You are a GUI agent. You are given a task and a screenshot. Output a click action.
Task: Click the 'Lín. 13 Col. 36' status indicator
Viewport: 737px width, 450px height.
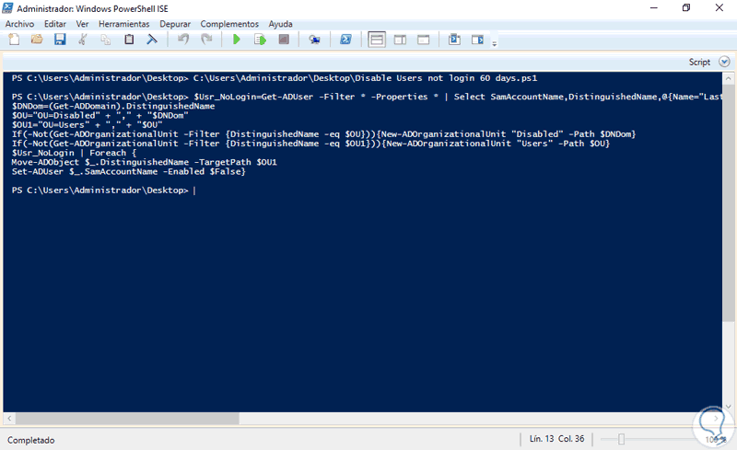point(556,439)
